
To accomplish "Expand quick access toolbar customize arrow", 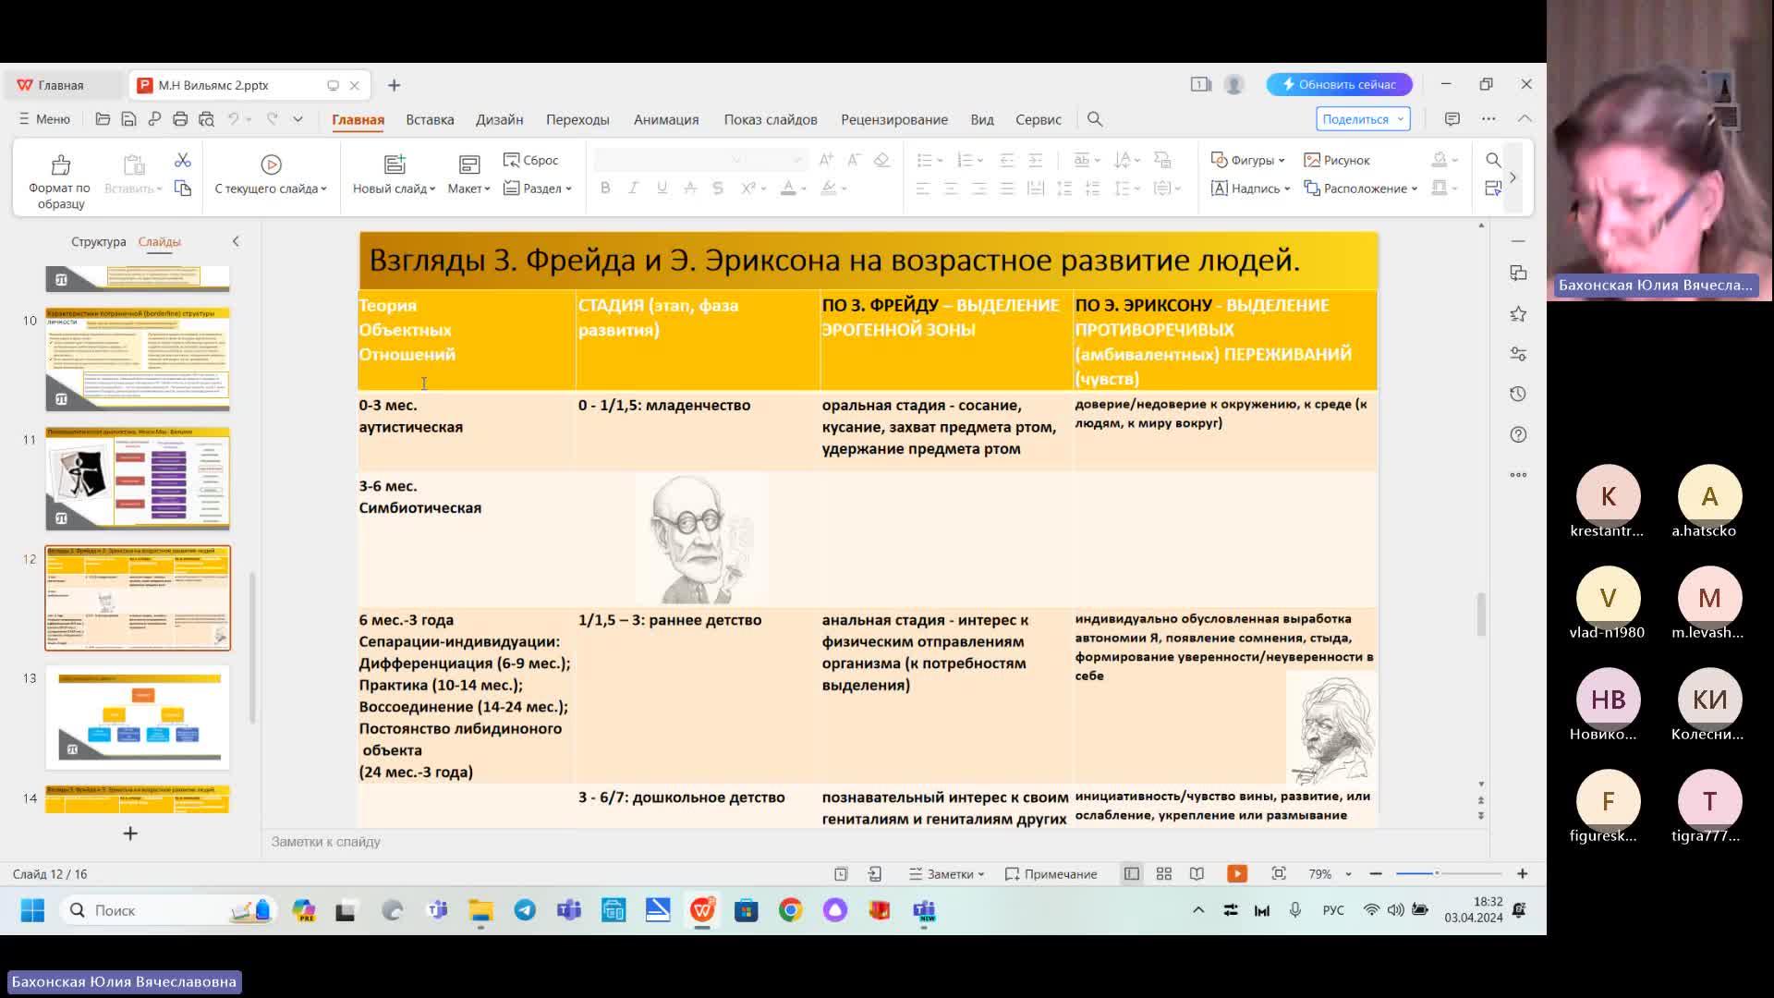I will pos(298,119).
